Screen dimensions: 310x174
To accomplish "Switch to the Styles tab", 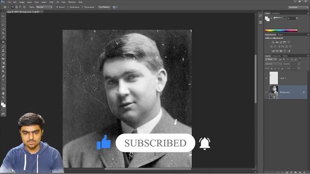I will point(280,35).
